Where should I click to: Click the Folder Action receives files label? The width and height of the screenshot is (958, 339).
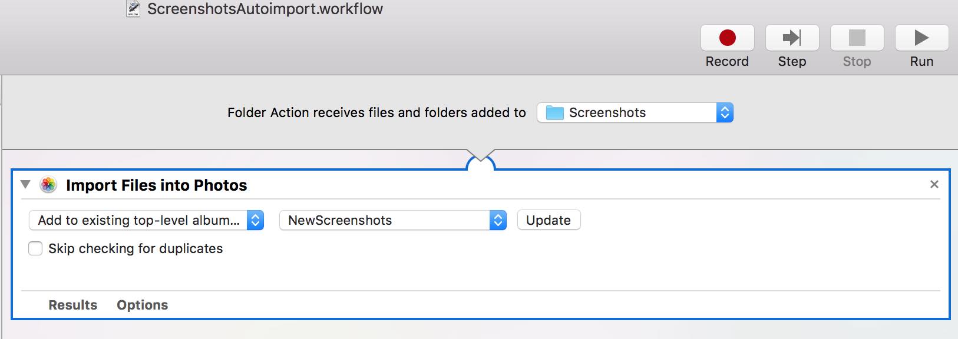(376, 112)
